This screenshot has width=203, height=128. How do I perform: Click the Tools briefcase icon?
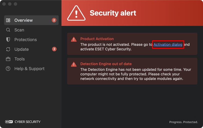8,59
